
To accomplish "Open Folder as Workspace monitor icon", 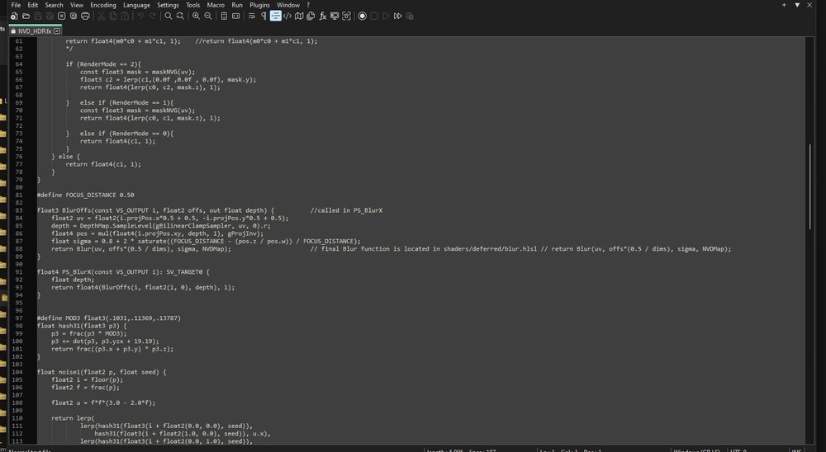I will click(x=335, y=16).
